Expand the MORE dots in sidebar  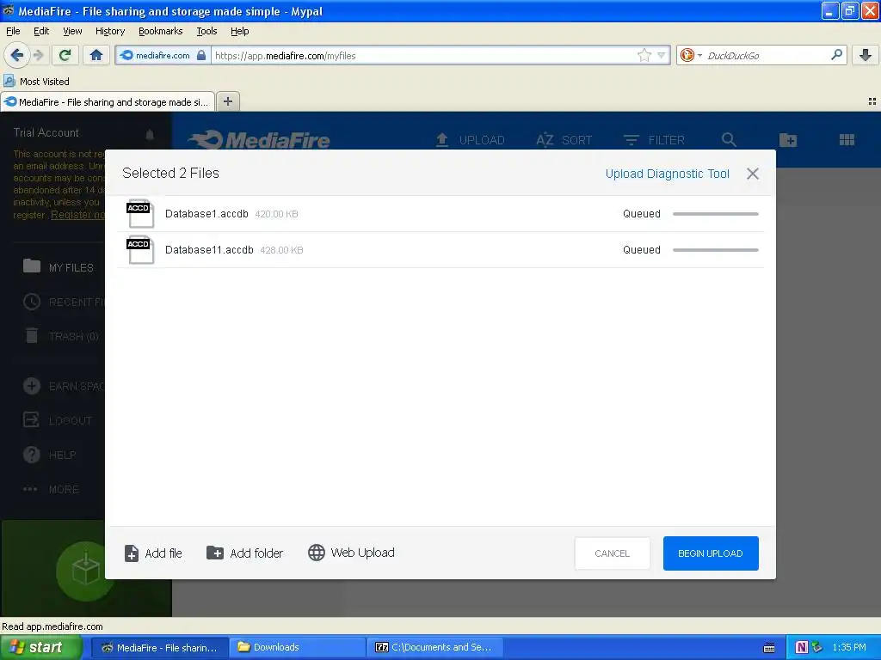point(30,489)
